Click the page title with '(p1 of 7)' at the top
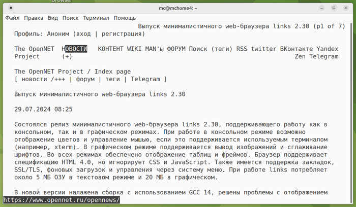Image resolution: width=356 pixels, height=207 pixels. click(242, 26)
